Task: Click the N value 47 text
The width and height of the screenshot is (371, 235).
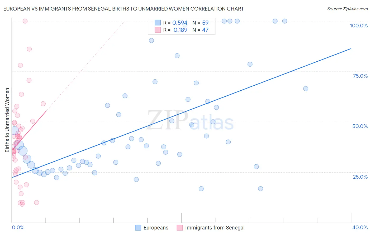Action: [x=205, y=30]
